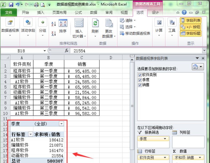Select header cell 软件类别 in row 1
This screenshot has width=210, height=163.
[22, 64]
